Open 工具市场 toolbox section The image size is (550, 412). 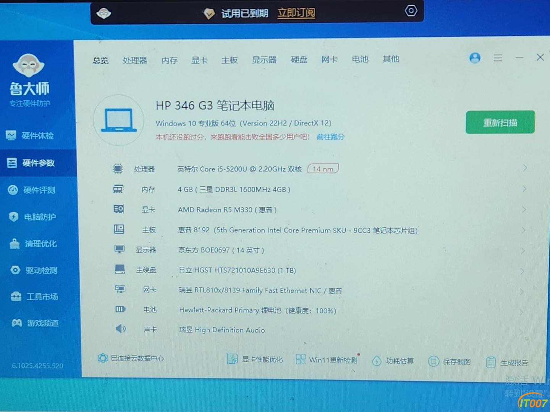tap(35, 296)
